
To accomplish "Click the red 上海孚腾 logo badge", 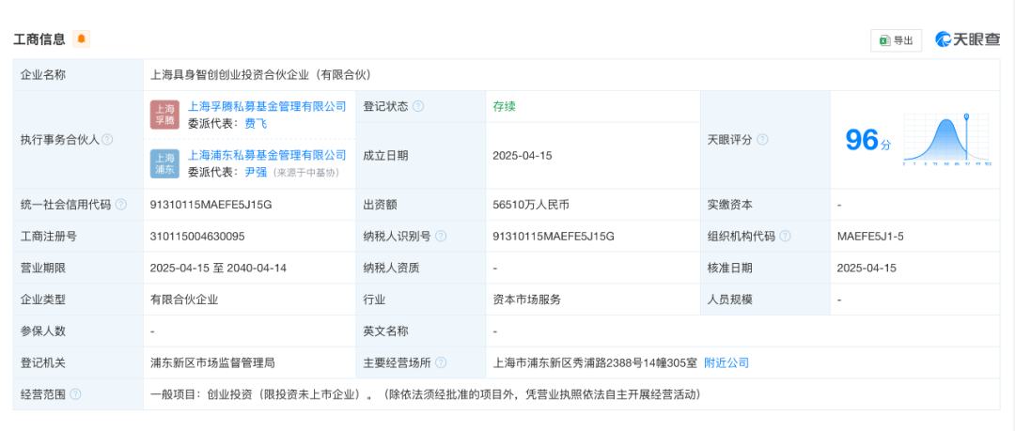I will coord(164,115).
